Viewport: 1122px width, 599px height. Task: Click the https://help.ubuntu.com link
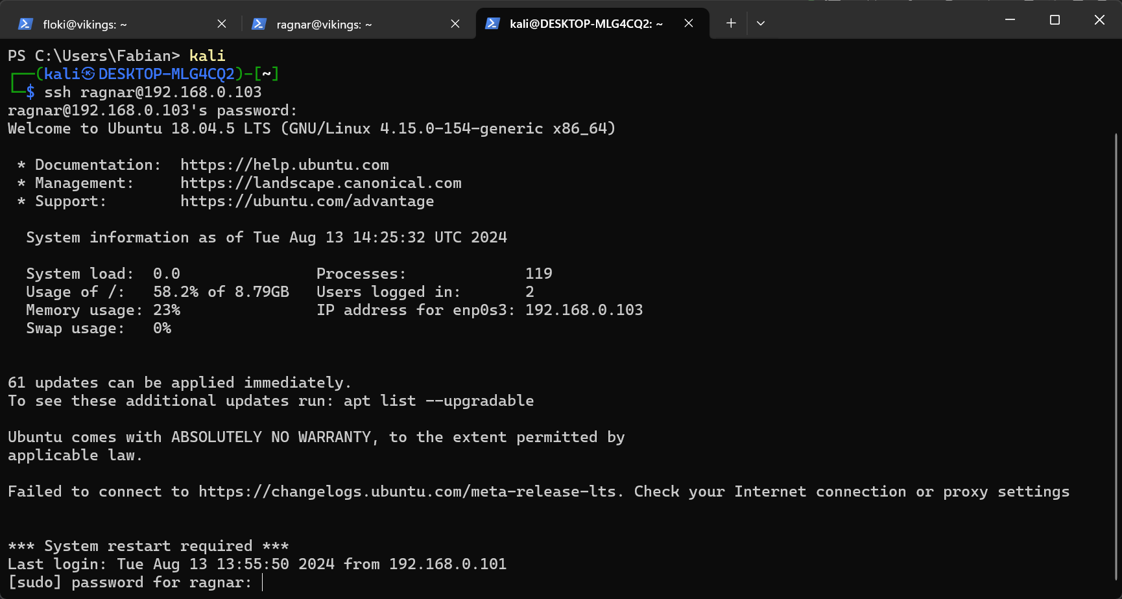285,165
